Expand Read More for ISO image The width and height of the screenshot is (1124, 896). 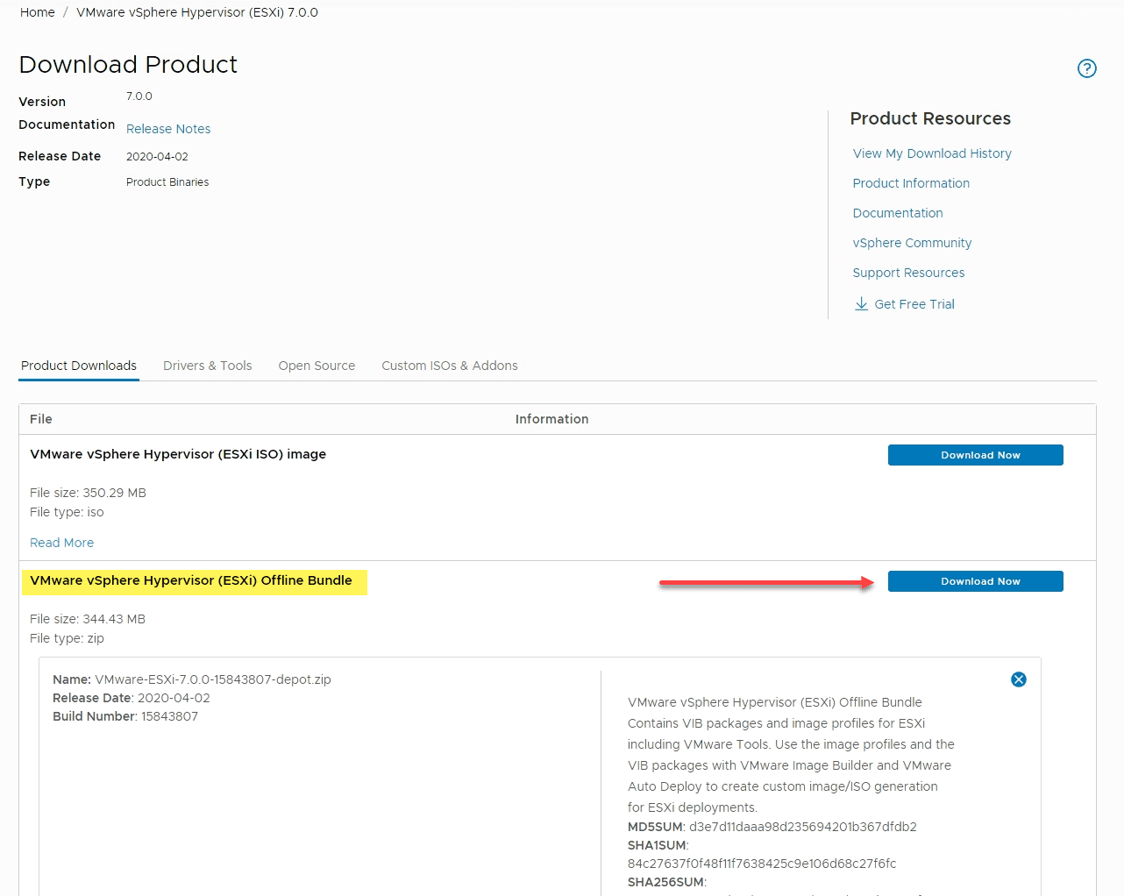click(x=61, y=543)
